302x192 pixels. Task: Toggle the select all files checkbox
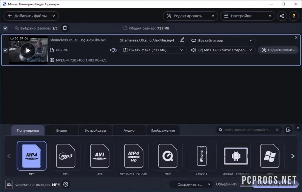tap(5, 28)
